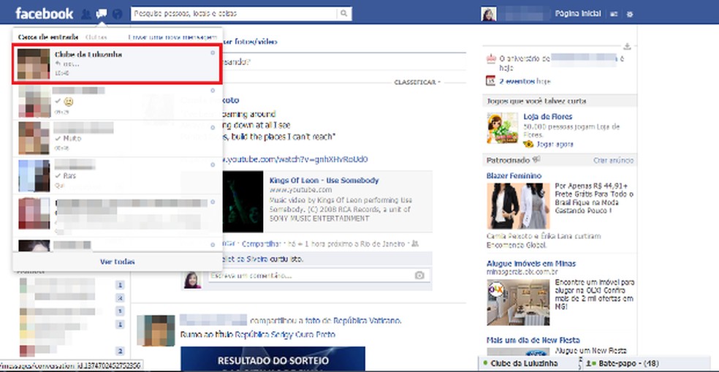Image resolution: width=719 pixels, height=372 pixels.
Task: Toggle read dot on 'Rsrs' message row
Action: click(x=213, y=164)
